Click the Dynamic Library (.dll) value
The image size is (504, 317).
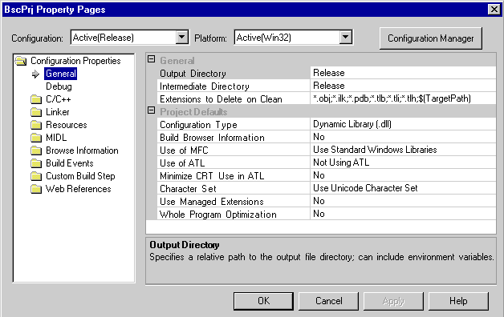[403, 124]
